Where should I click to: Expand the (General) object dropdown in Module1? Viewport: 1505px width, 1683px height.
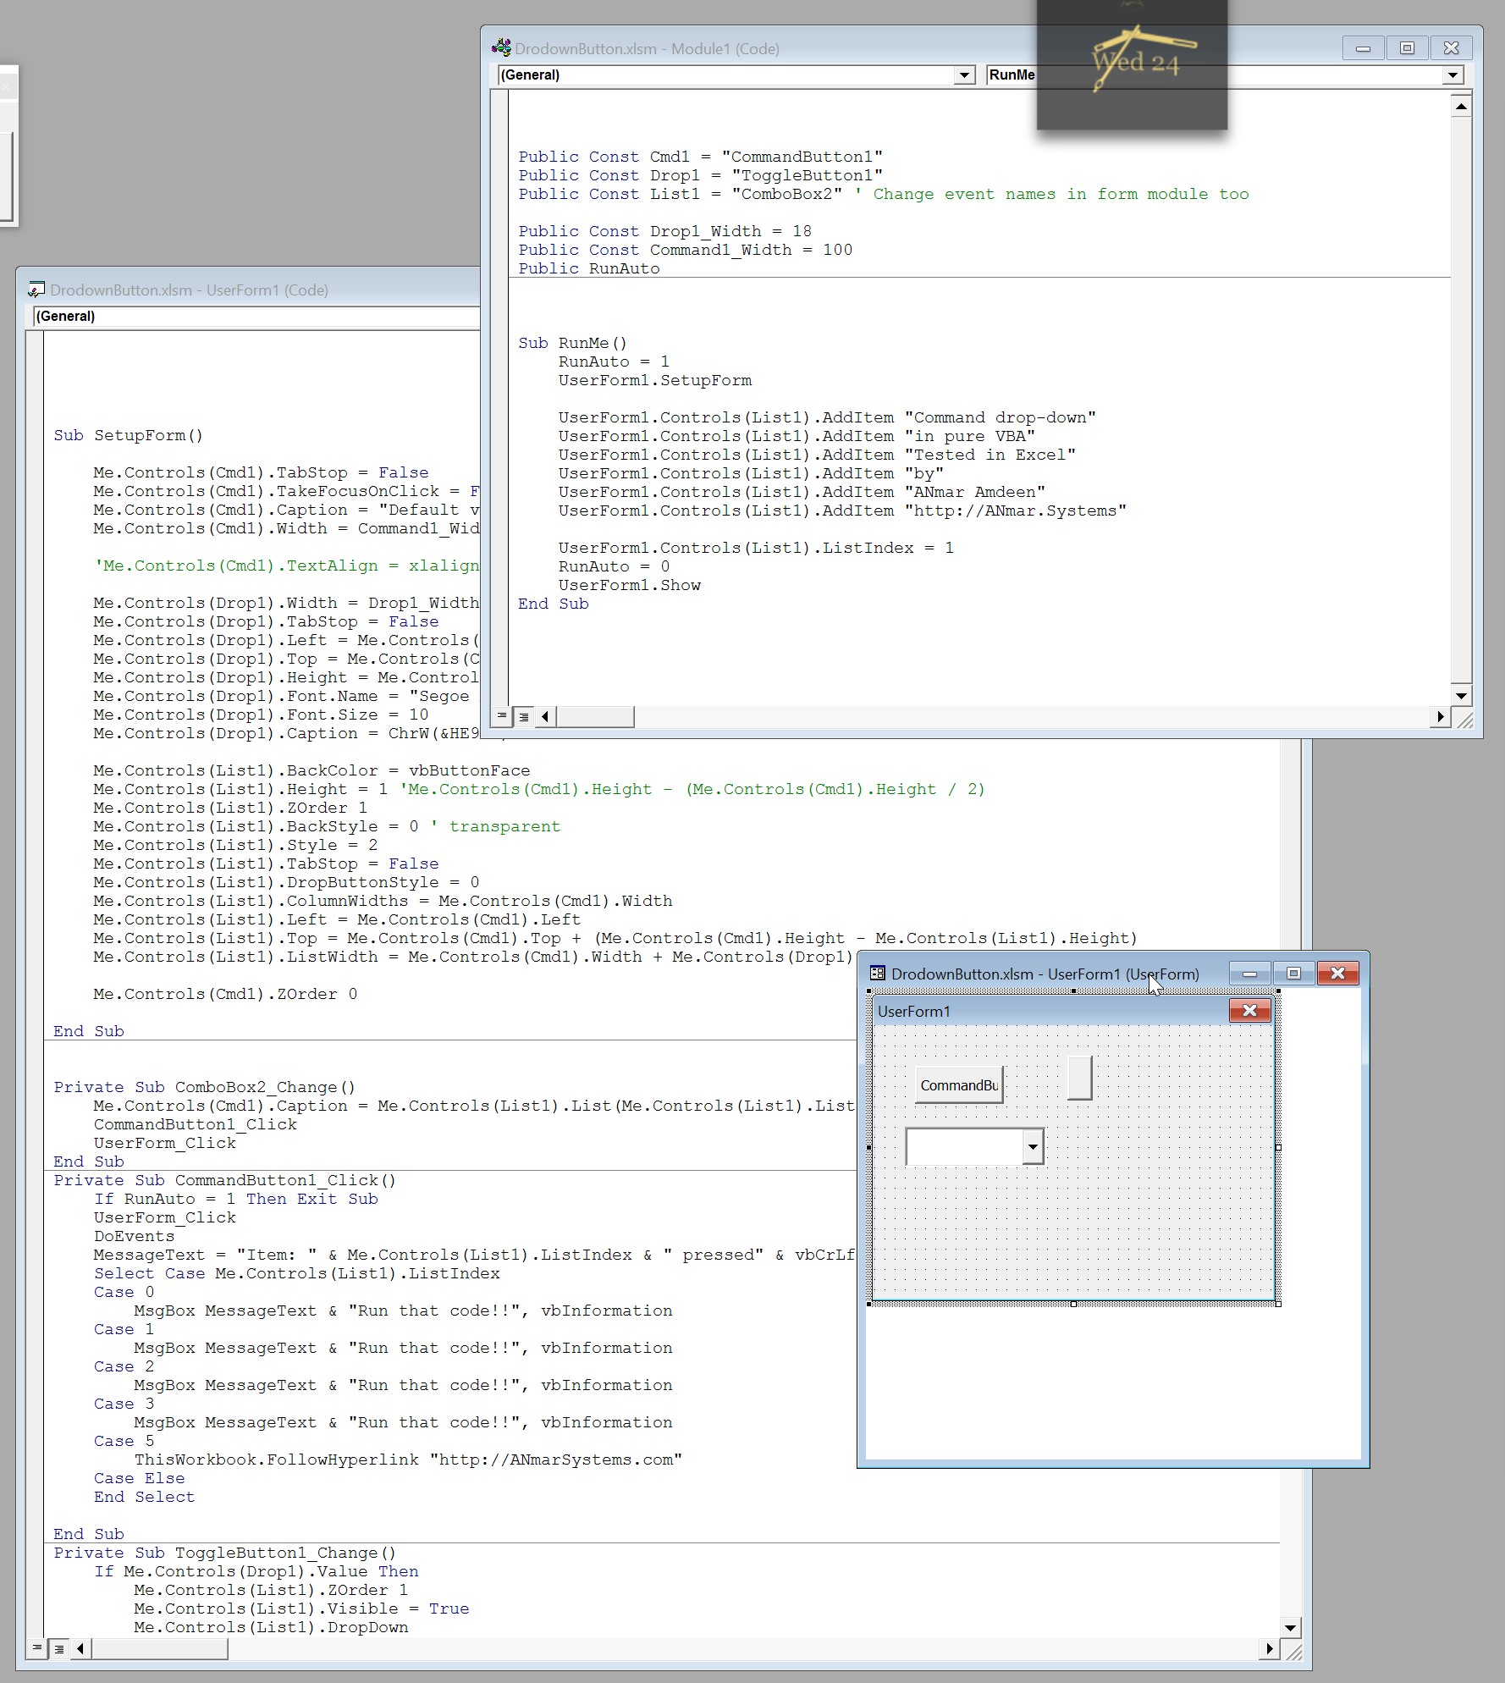click(x=964, y=75)
